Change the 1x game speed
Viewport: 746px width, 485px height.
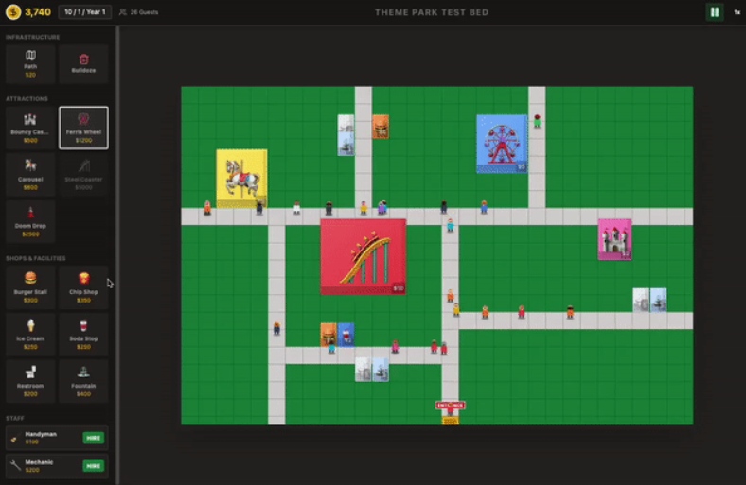(736, 12)
